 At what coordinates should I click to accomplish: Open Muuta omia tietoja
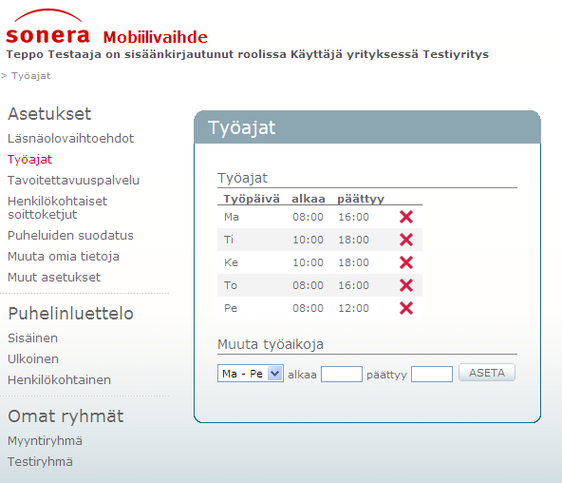coord(64,256)
